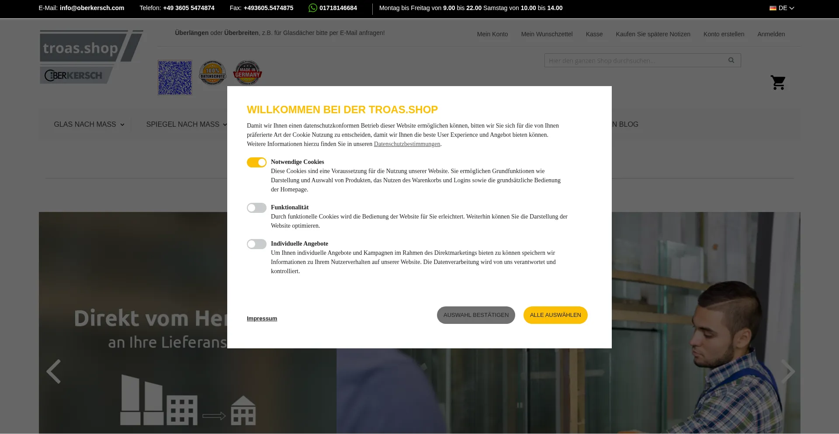The height and width of the screenshot is (434, 839).
Task: Open the Kasse header link
Action: (594, 34)
